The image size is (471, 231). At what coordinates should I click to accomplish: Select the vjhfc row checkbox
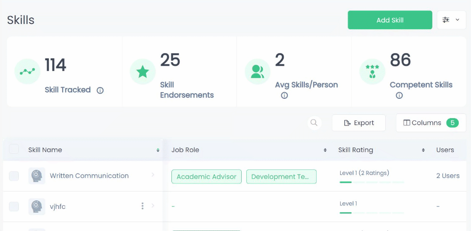click(14, 206)
